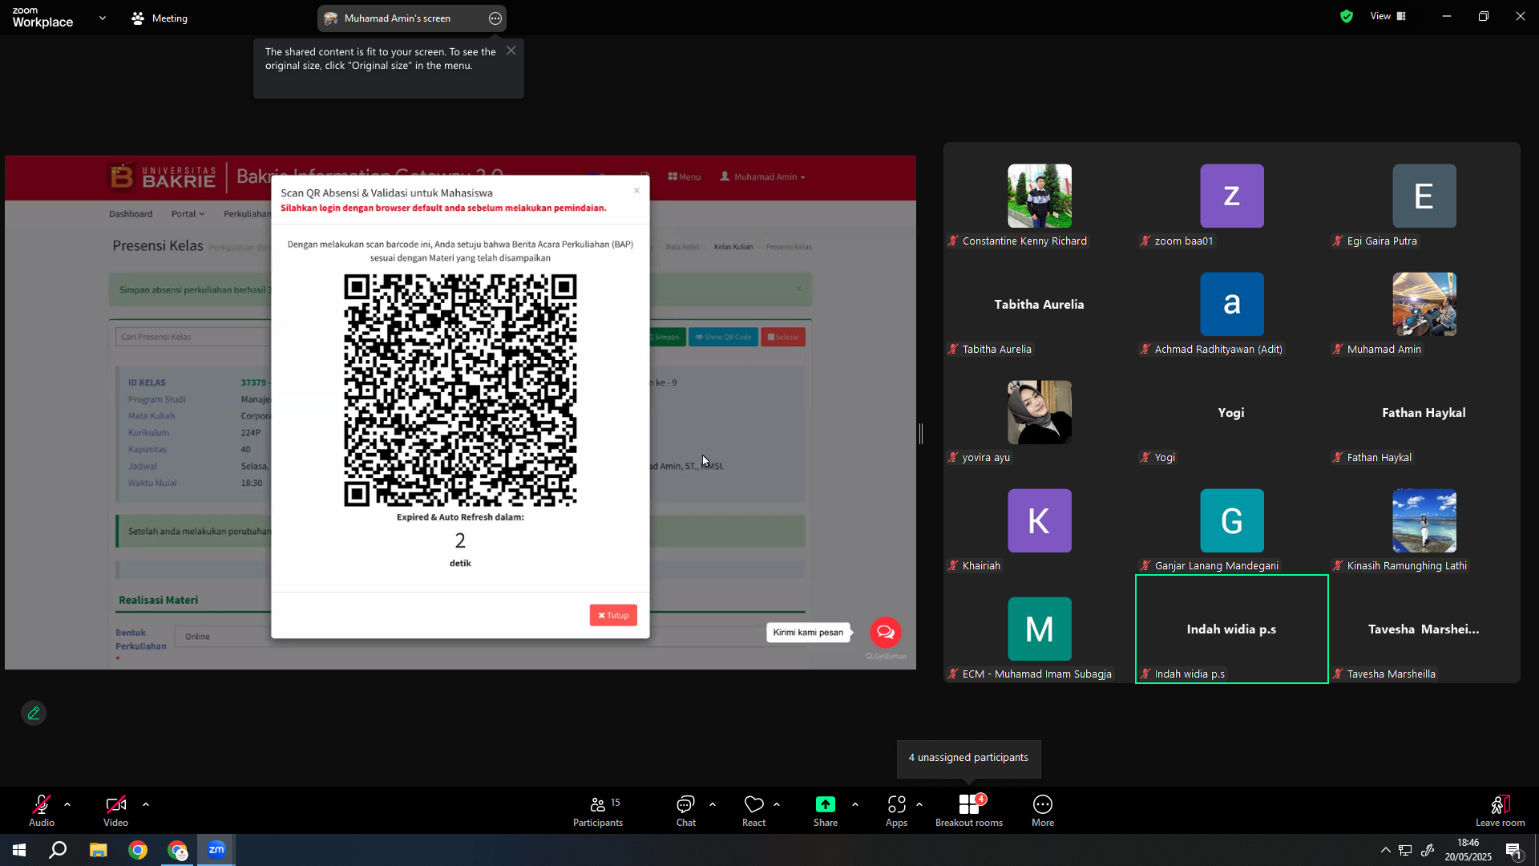
Task: Select Egi Gaira Putra's avatar tile
Action: click(1424, 196)
